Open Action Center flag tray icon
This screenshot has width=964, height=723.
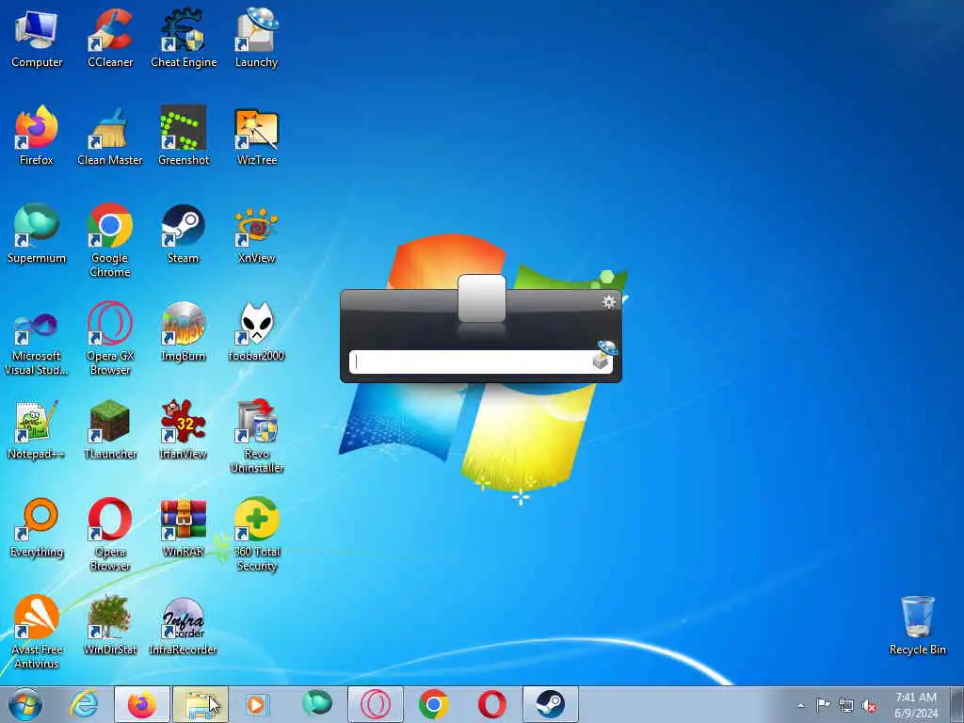pos(823,705)
